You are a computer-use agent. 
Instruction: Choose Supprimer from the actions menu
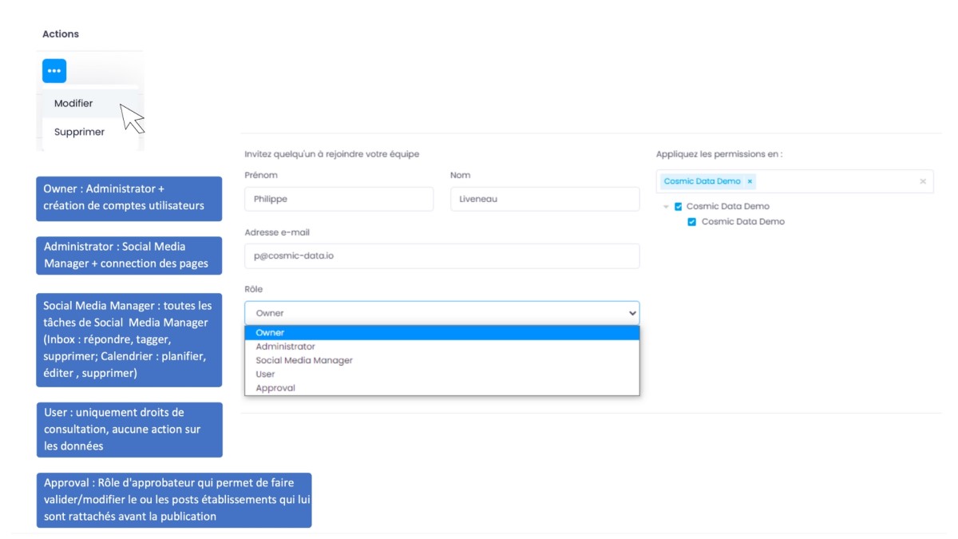[x=79, y=132]
